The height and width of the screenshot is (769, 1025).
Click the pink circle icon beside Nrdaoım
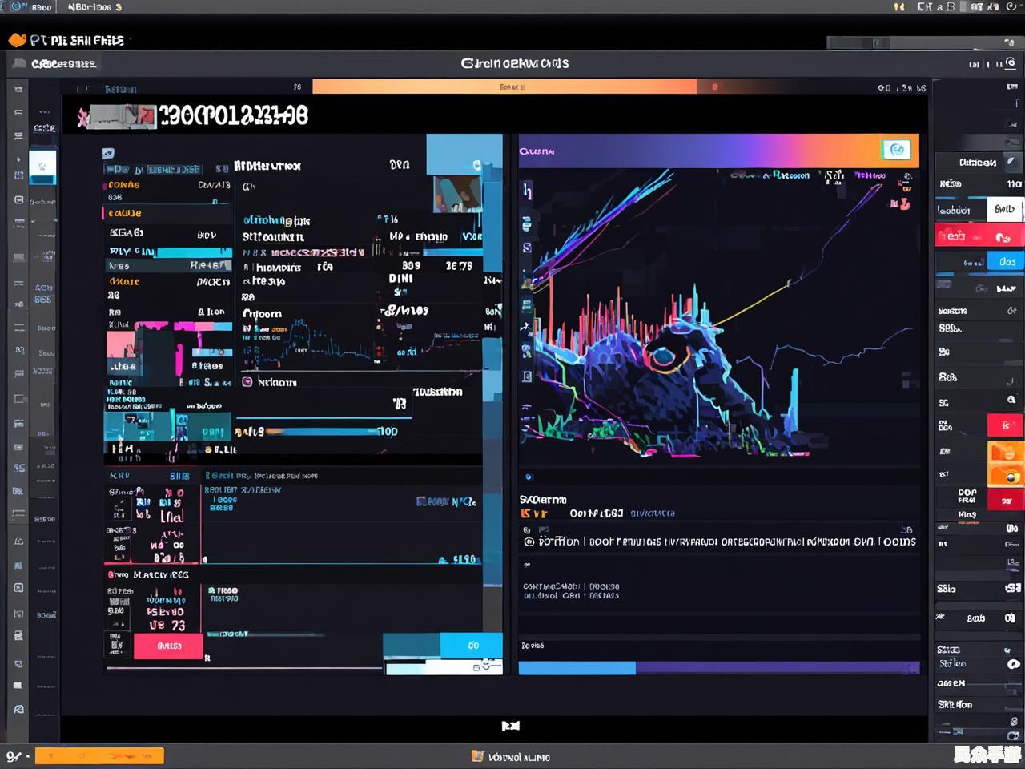click(247, 382)
